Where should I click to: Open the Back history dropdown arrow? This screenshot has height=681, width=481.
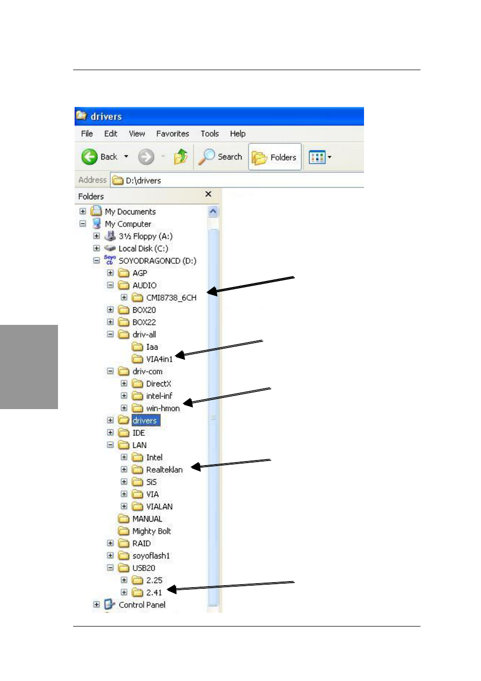[x=126, y=157]
